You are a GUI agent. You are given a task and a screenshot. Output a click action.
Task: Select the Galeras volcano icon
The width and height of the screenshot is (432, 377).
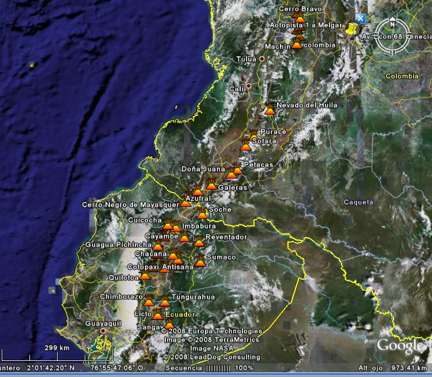[x=212, y=184]
